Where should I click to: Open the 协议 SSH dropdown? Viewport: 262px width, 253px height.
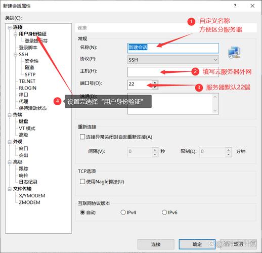pyautogui.click(x=173, y=60)
